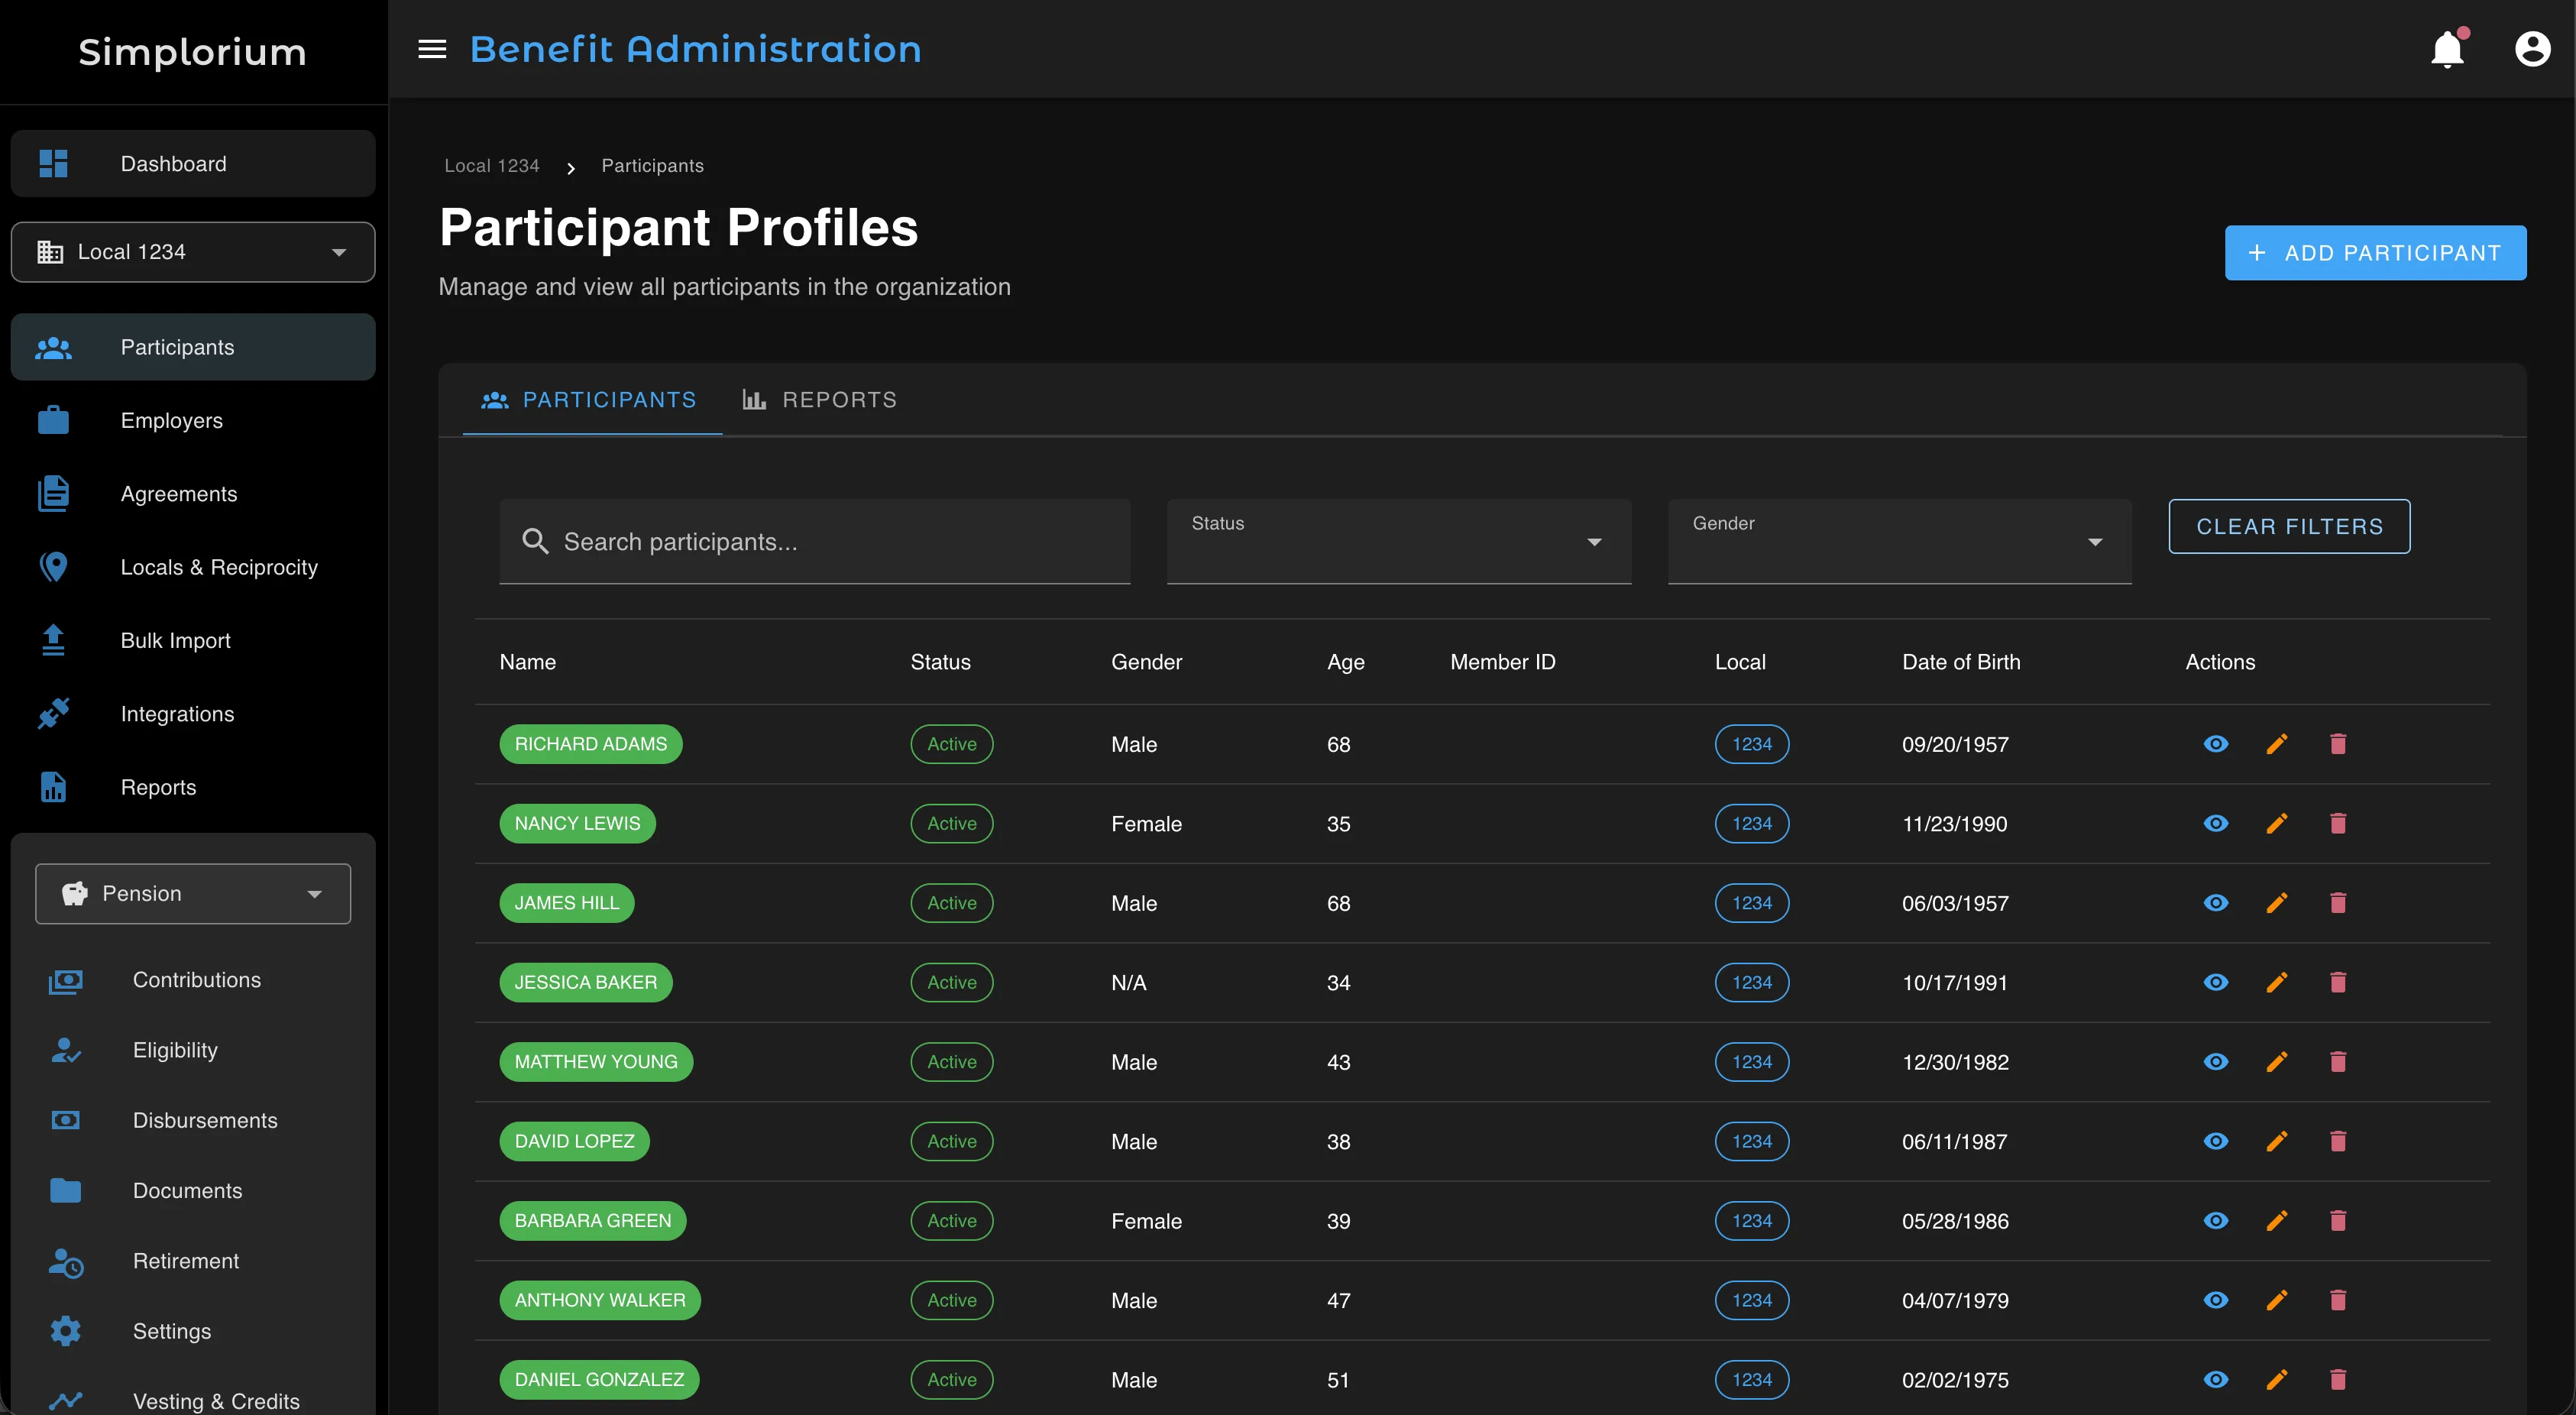The image size is (2576, 1415).
Task: Open the notifications bell
Action: pyautogui.click(x=2447, y=48)
